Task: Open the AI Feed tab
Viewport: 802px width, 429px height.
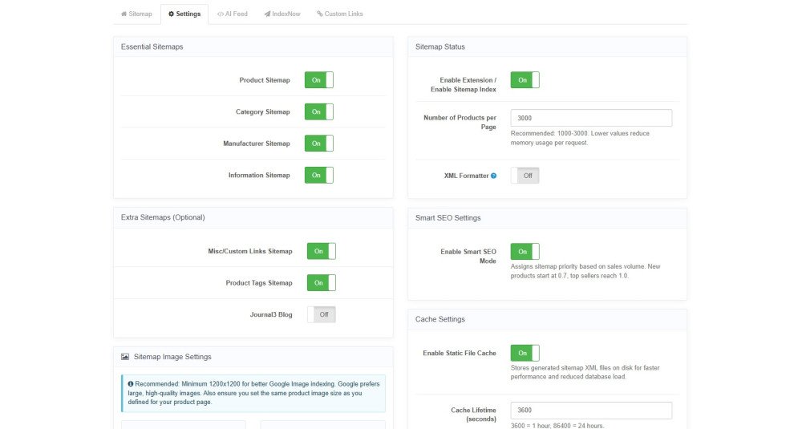Action: [233, 14]
